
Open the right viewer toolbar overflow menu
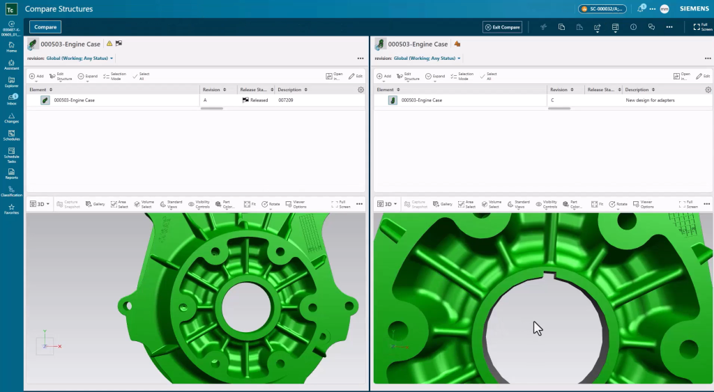point(707,204)
